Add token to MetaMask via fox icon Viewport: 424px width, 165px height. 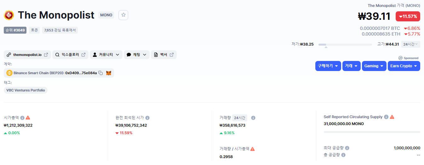pos(109,73)
